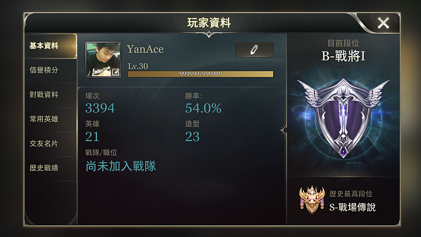Tap the avatar edit overlay icon
Viewport: 421px width, 237px height.
pyautogui.click(x=116, y=72)
